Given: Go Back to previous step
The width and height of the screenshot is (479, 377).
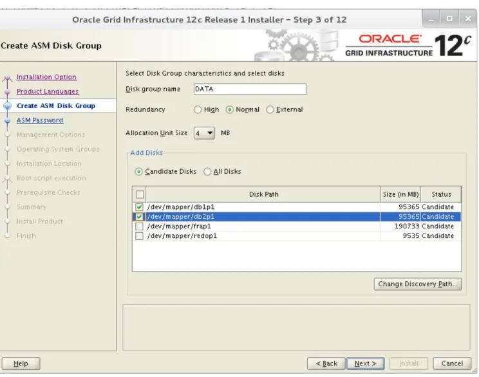Looking at the screenshot, I should click(x=326, y=363).
